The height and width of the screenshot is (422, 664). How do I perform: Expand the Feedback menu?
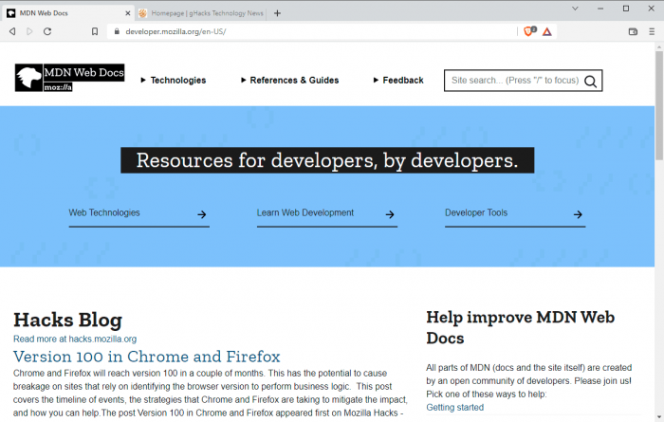click(x=399, y=81)
